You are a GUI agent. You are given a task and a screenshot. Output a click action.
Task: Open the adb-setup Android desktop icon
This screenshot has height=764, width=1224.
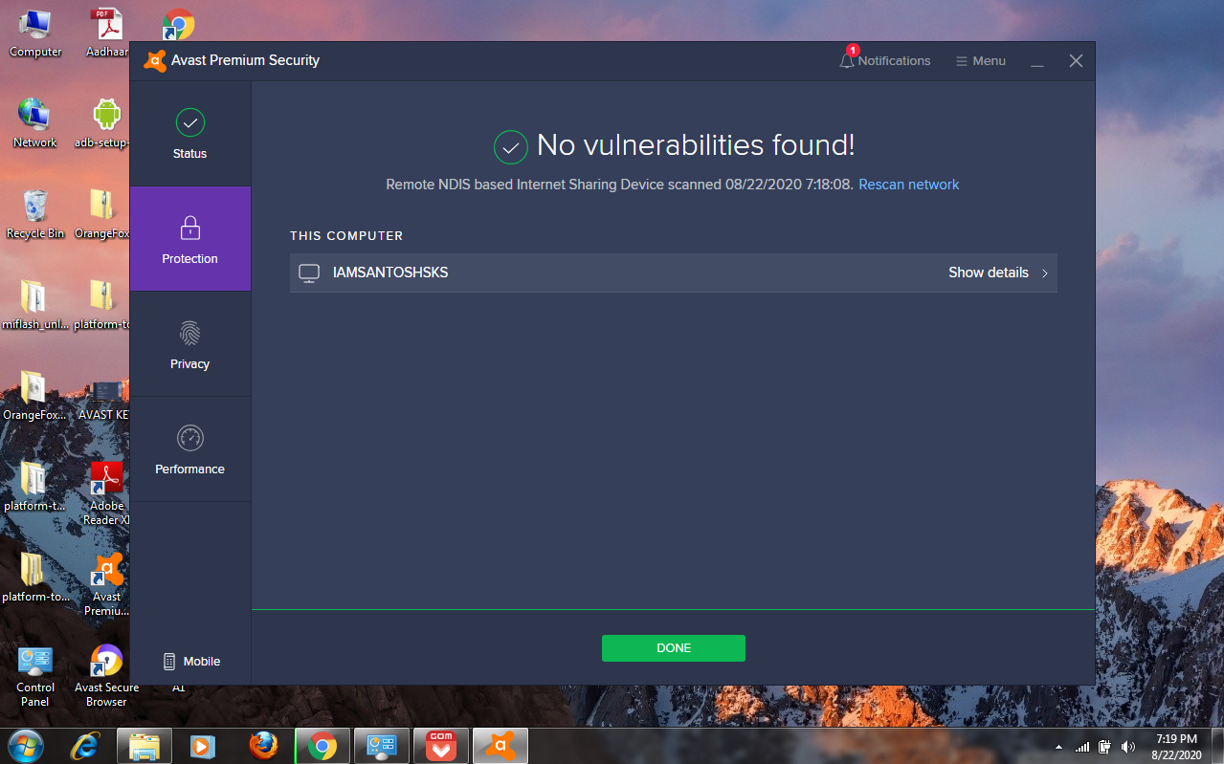(x=105, y=122)
